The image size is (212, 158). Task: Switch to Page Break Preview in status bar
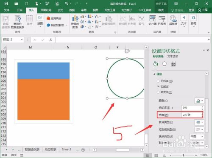[165, 155]
